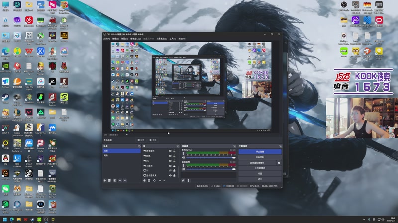The image size is (398, 223).
Task: Move selected source down with arrow
Action: (165, 180)
